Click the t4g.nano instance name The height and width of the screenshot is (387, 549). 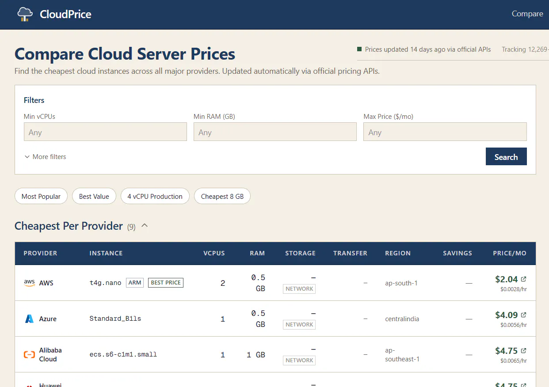pos(105,283)
